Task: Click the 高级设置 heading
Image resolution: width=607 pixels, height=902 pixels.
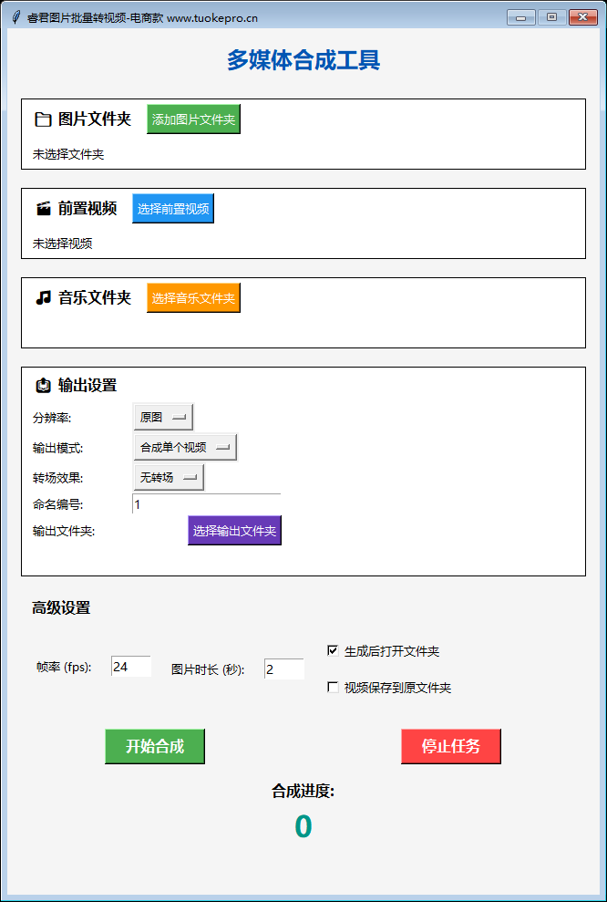Action: tap(61, 608)
